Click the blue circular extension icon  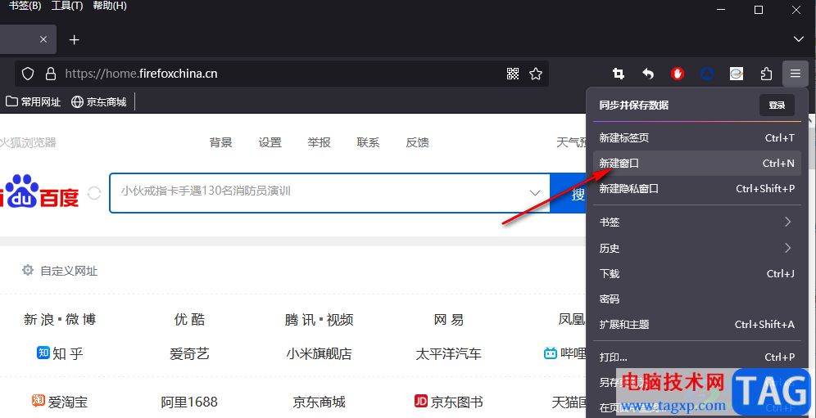pos(707,74)
